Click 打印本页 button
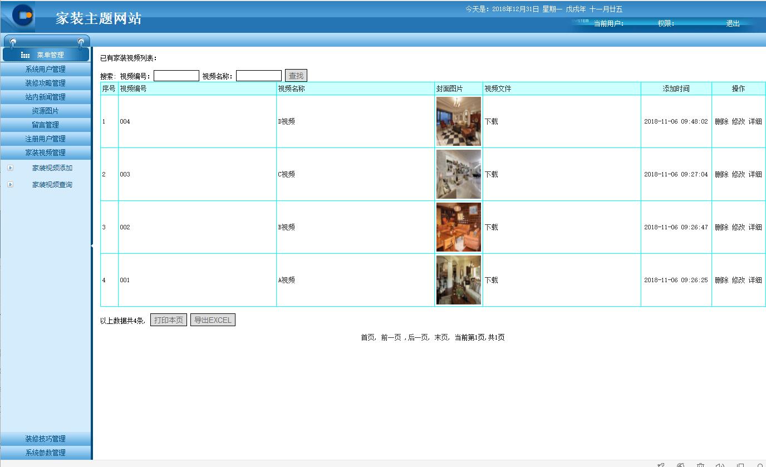Image resolution: width=766 pixels, height=467 pixels. tap(169, 320)
